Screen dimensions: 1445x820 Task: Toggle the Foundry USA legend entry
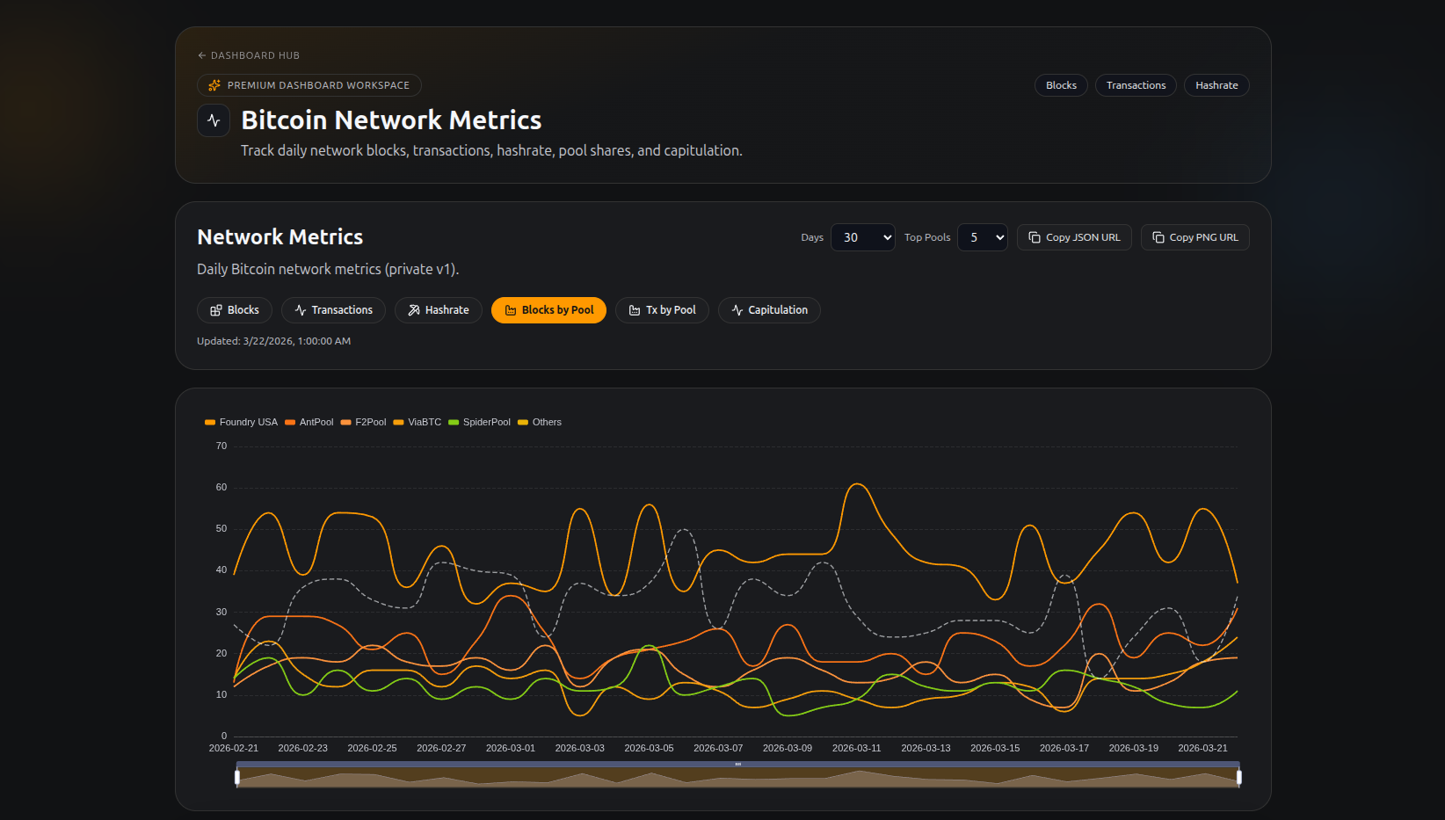pyautogui.click(x=240, y=422)
